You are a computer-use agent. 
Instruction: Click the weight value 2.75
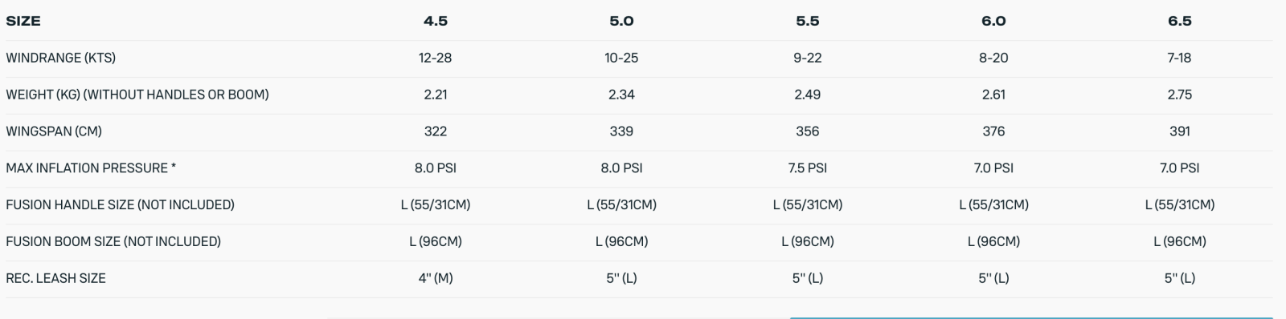coord(1180,95)
